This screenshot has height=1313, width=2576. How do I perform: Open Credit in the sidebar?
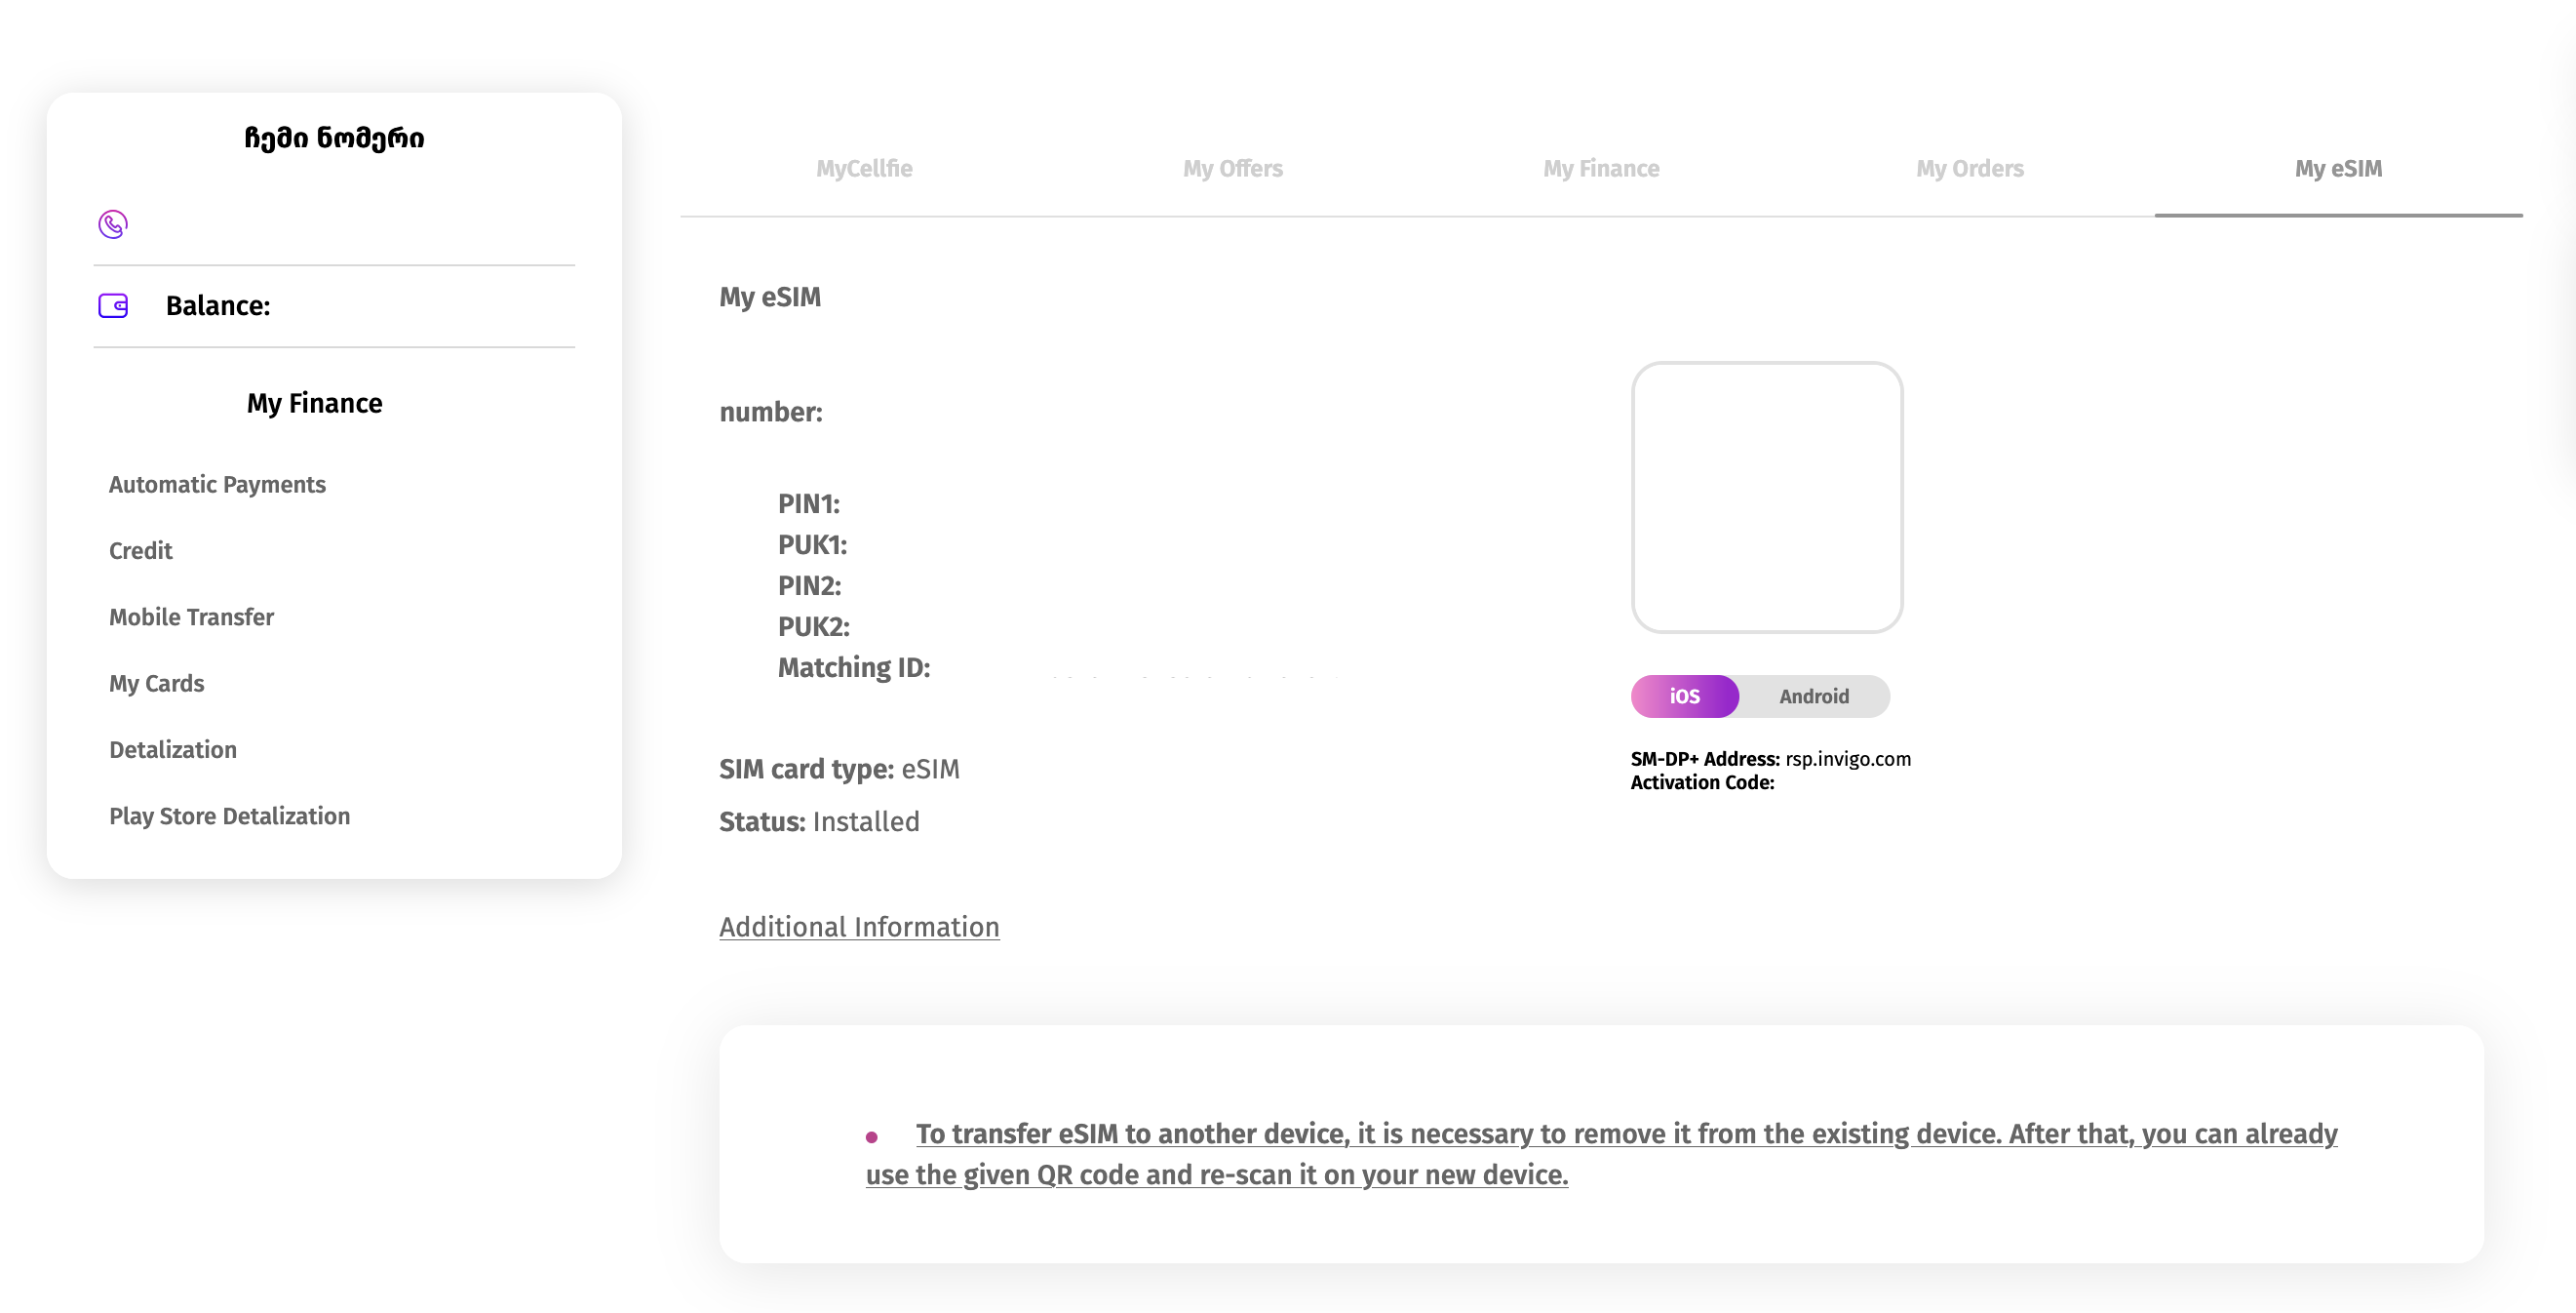click(141, 550)
